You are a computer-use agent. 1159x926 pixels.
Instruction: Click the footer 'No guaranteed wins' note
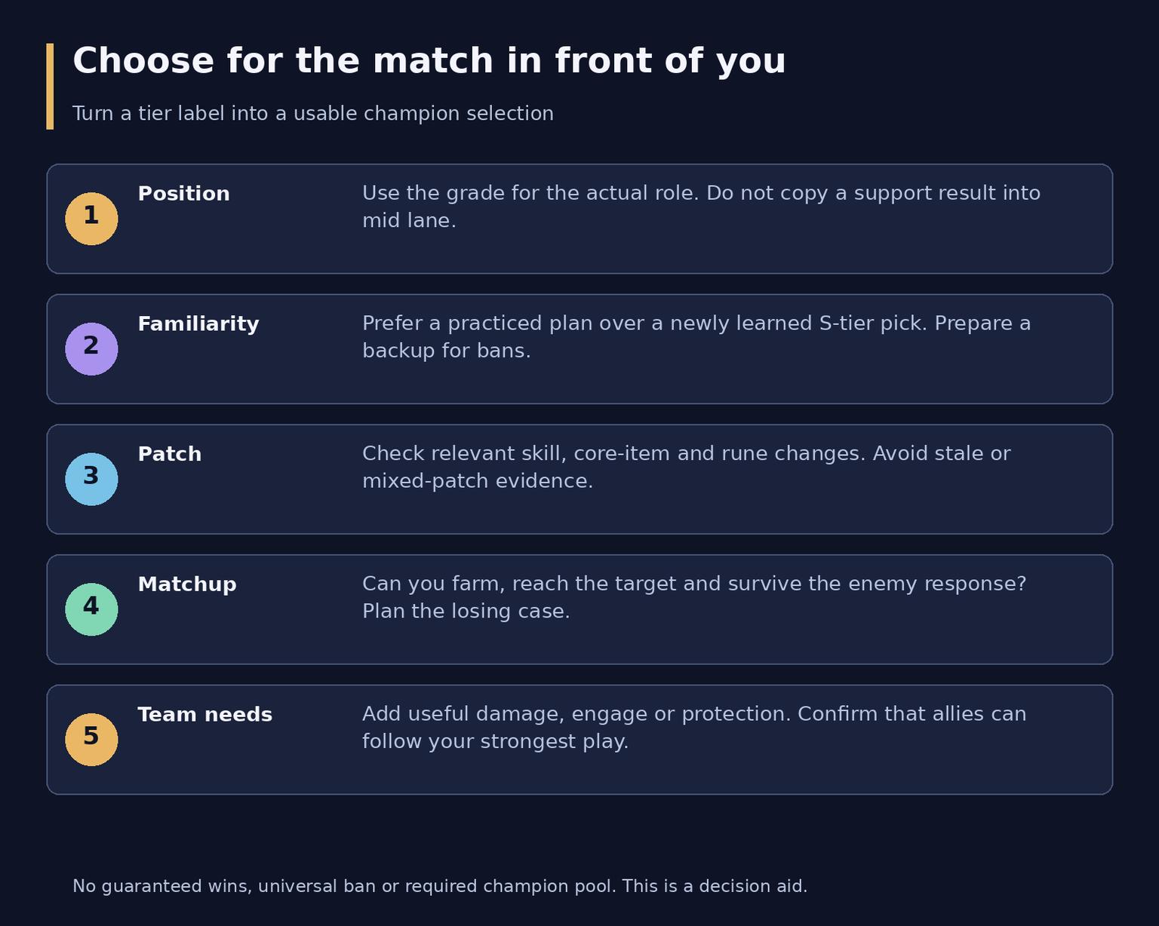[440, 887]
